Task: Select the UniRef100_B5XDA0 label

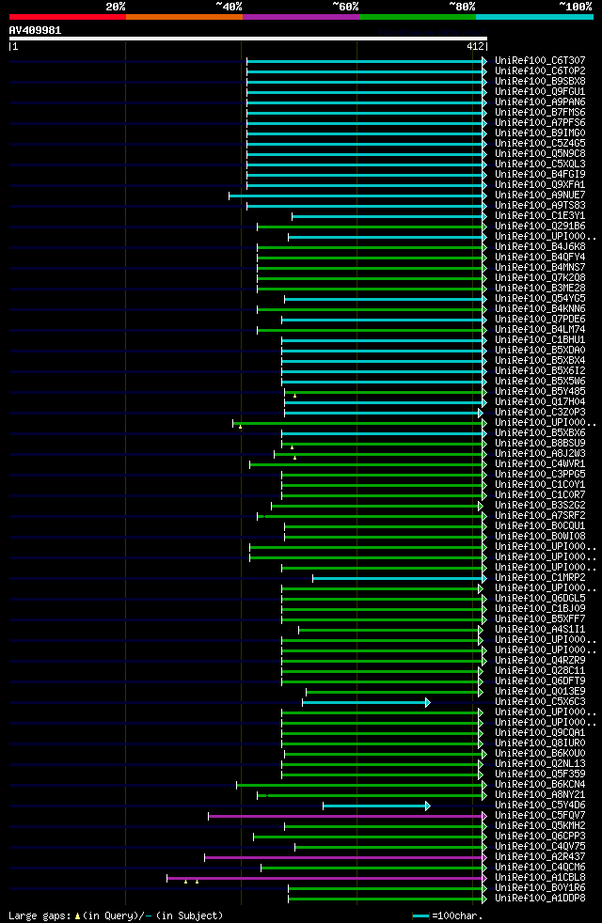Action: tap(540, 351)
